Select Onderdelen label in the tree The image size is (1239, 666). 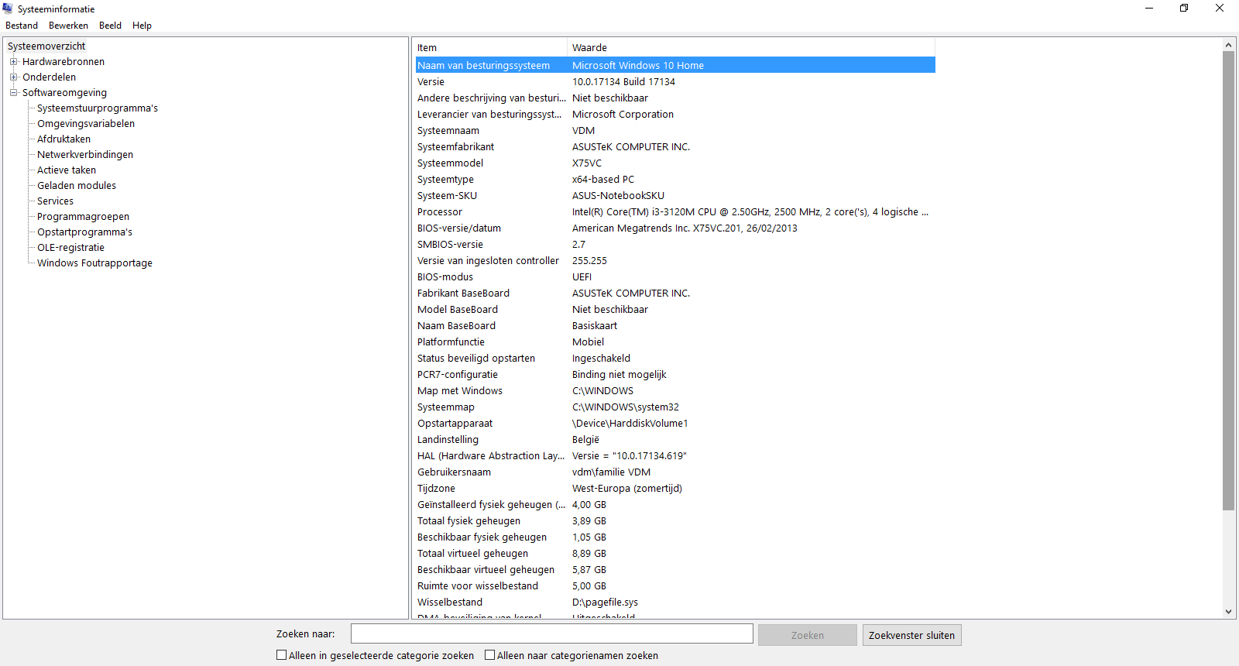tap(50, 77)
